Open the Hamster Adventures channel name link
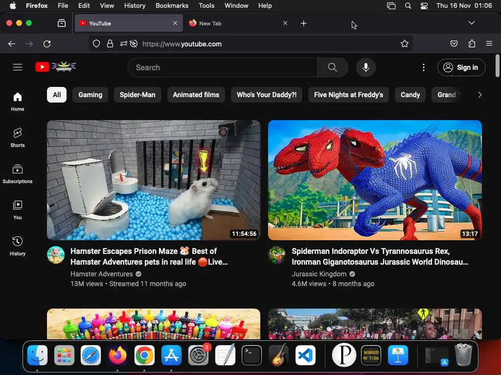Screen dimensions: 501x375 [x=102, y=274]
